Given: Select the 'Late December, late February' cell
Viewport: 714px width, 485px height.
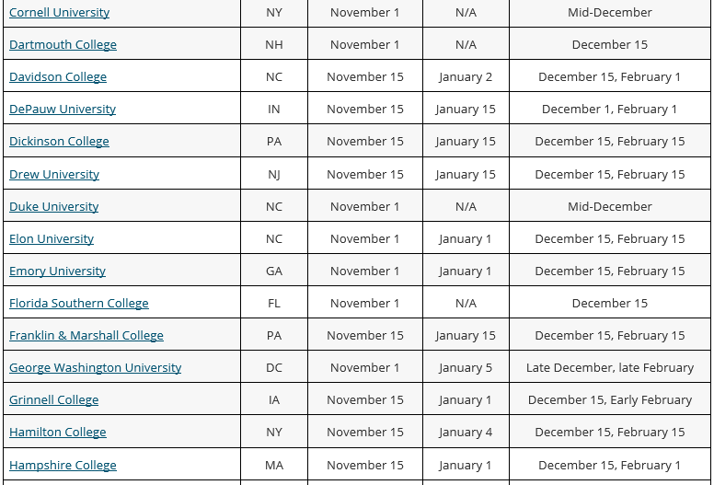Looking at the screenshot, I should coord(610,367).
